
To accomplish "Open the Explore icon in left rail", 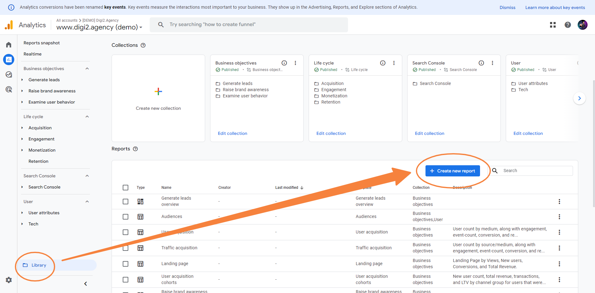I will [9, 74].
